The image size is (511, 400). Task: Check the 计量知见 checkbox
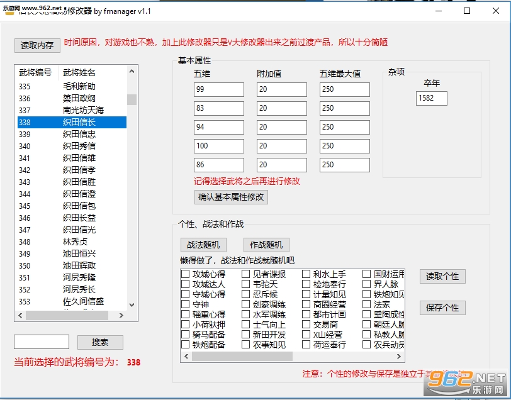[306, 294]
